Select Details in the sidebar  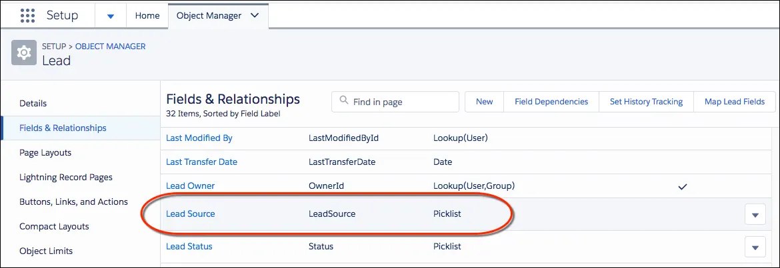[33, 103]
